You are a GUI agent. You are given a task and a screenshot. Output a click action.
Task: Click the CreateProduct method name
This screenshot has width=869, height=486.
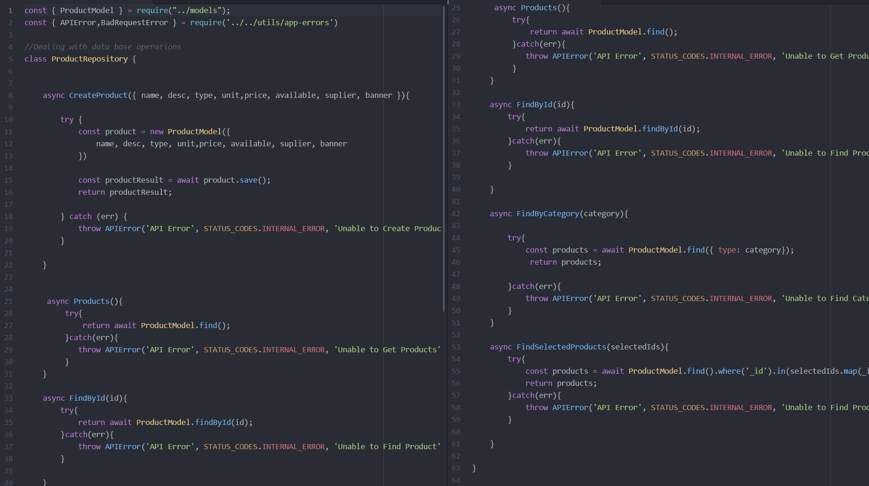(98, 95)
